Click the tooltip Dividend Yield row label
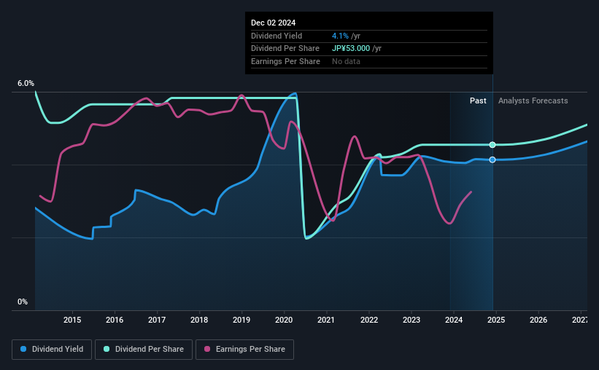The width and height of the screenshot is (599, 370). pos(277,36)
